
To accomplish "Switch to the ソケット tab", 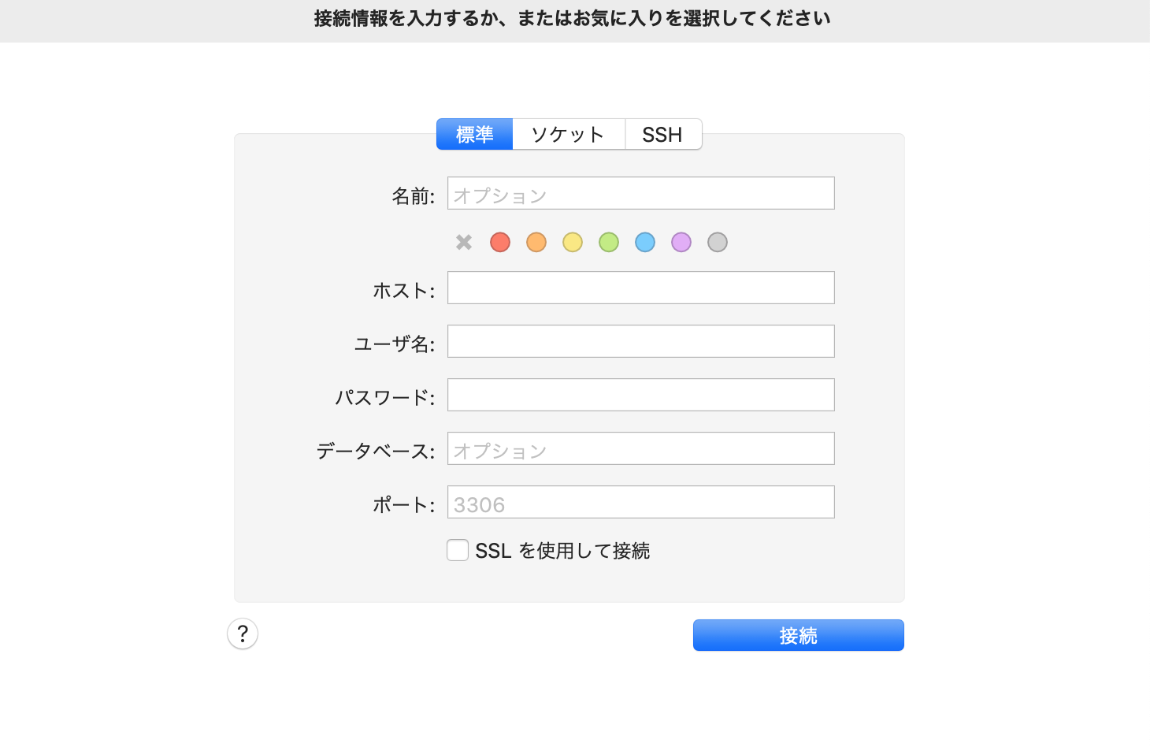I will click(568, 135).
